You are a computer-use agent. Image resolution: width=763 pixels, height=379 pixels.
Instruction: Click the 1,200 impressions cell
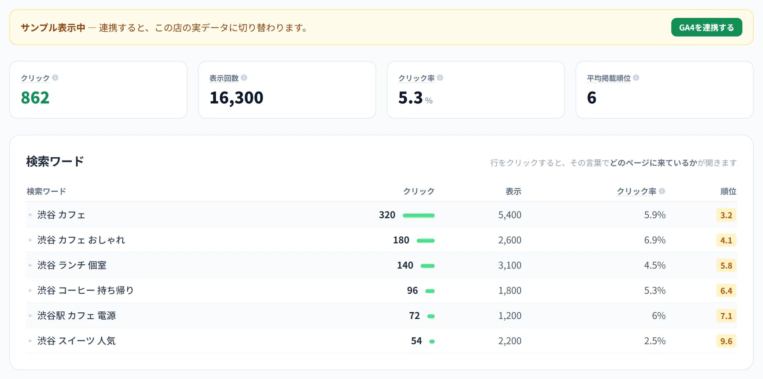coord(510,316)
